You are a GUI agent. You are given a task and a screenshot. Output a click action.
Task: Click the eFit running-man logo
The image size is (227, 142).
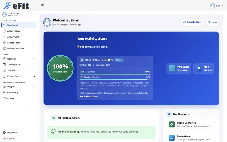7,6
